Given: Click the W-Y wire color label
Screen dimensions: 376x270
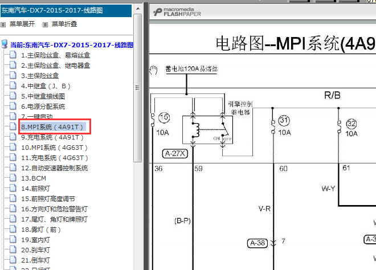Looking at the screenshot, I should pos(328,189).
